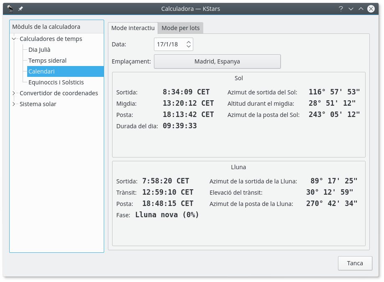Maximize the Calculadora window
Image resolution: width=384 pixels, height=282 pixels.
pos(361,8)
